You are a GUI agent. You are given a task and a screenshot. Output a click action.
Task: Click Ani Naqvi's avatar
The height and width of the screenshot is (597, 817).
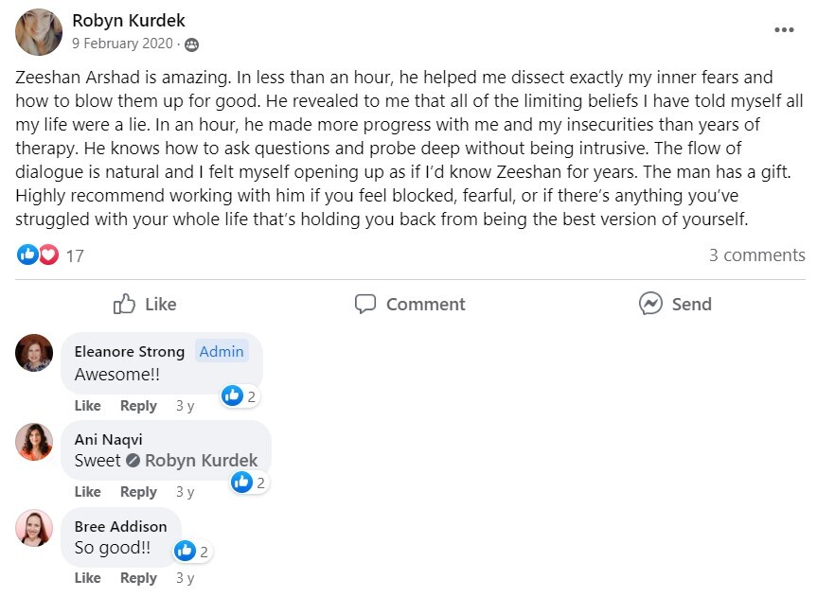point(34,442)
